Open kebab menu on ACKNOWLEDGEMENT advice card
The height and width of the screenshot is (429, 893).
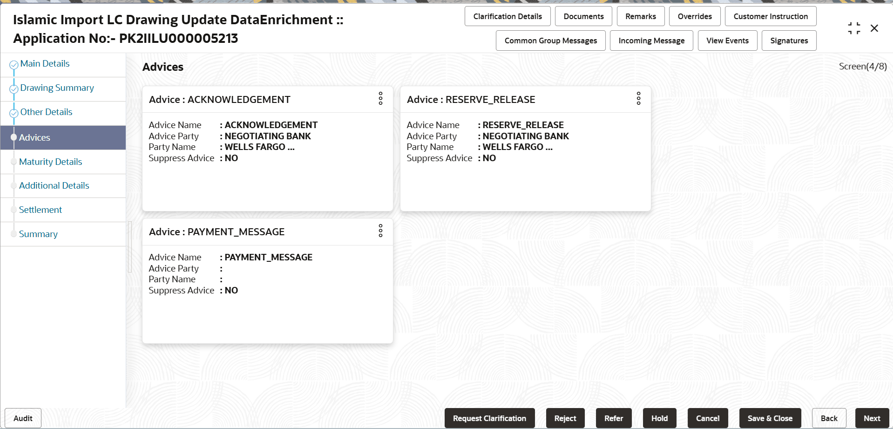[x=380, y=98]
